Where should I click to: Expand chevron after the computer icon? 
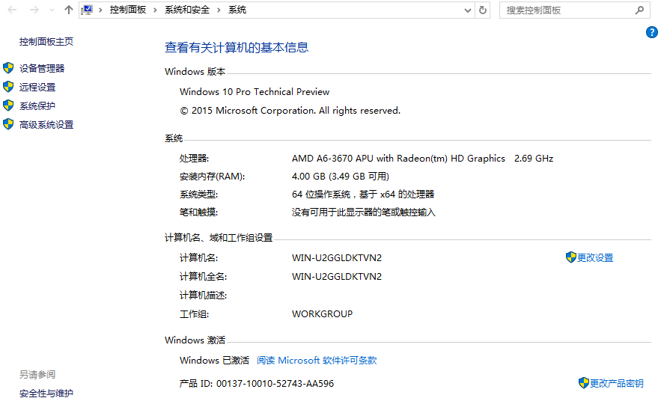100,10
